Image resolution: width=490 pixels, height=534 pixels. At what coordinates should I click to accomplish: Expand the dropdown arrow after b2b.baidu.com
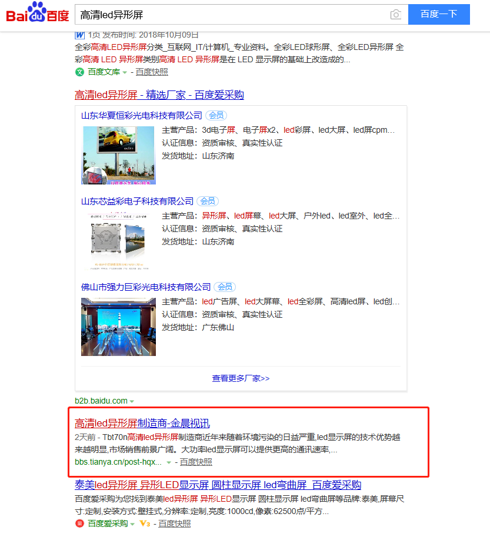tap(132, 401)
